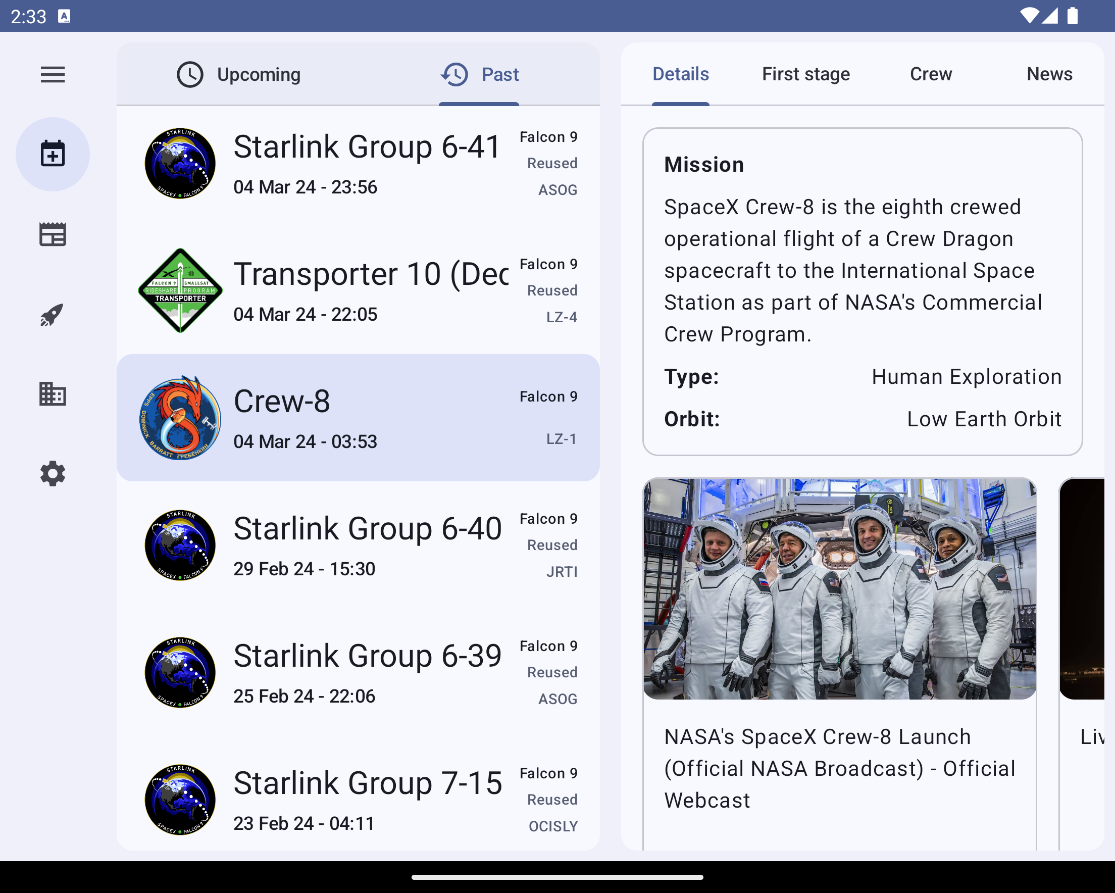Click the LZ-1 landing location label
The height and width of the screenshot is (893, 1115).
pyautogui.click(x=562, y=439)
